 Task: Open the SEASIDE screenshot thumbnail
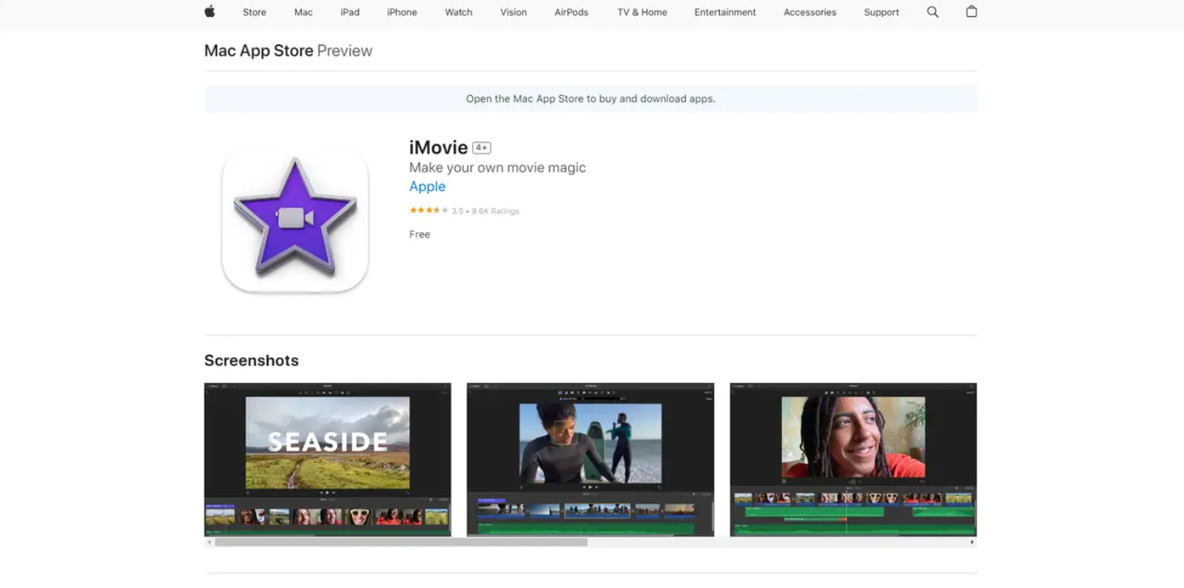click(327, 459)
